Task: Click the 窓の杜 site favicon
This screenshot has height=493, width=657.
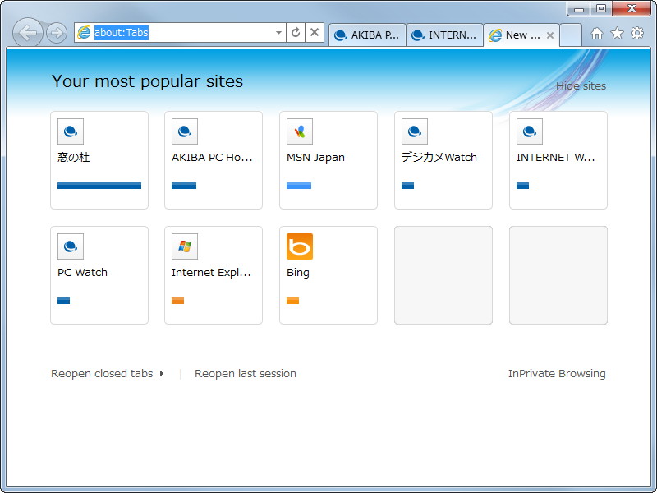Action: pos(71,131)
